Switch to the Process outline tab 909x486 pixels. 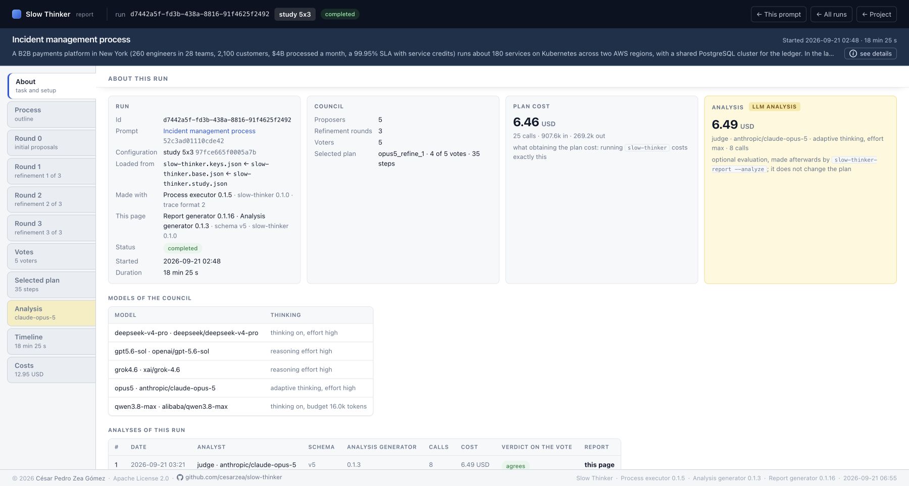[x=52, y=114]
